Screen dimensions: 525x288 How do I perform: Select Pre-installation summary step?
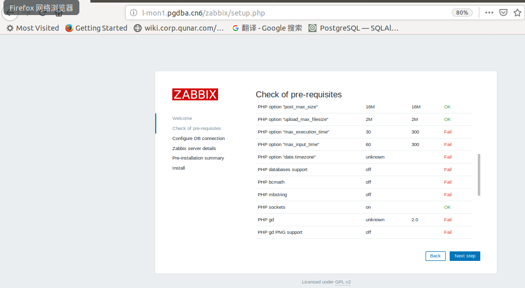pyautogui.click(x=198, y=158)
